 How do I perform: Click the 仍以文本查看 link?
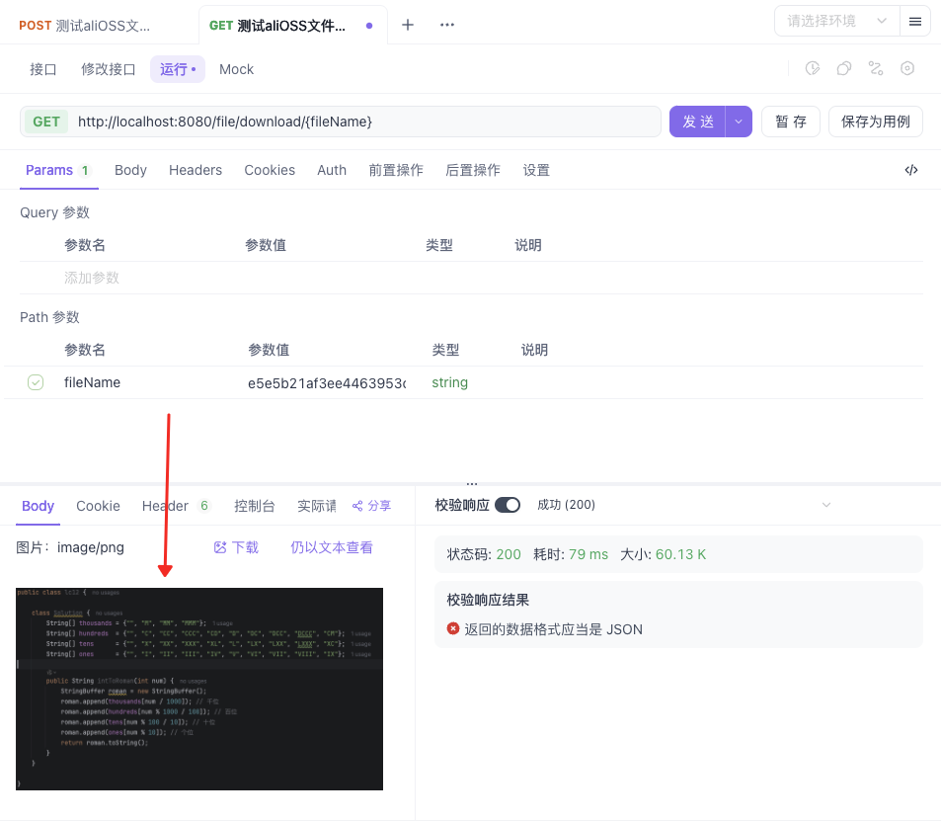[333, 545]
